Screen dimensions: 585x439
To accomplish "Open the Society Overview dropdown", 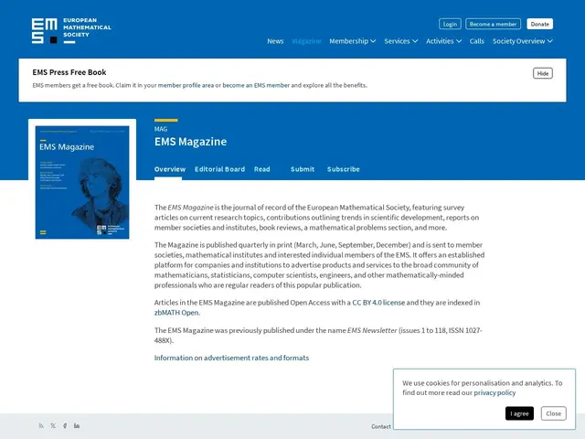I will [522, 41].
